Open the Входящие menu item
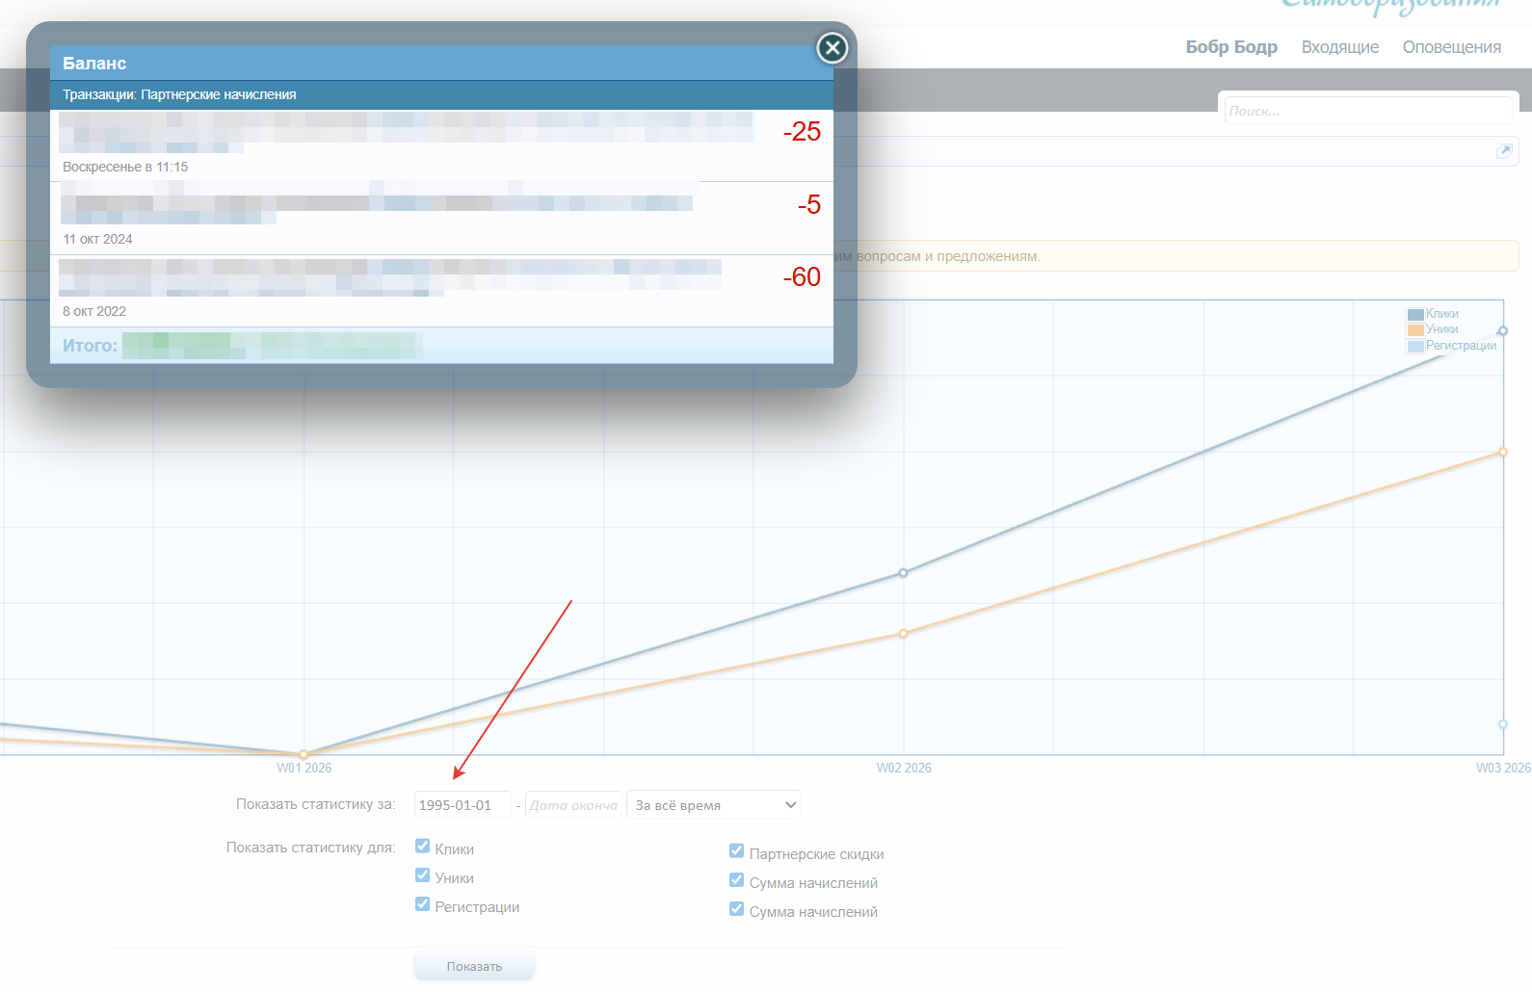This screenshot has height=992, width=1532. click(1340, 47)
